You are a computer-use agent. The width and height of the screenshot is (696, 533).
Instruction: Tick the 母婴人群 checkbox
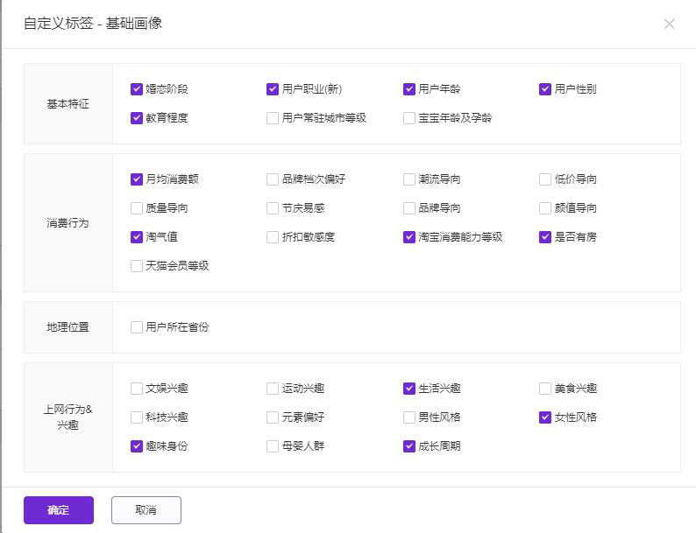[273, 446]
